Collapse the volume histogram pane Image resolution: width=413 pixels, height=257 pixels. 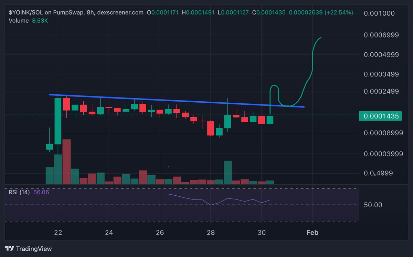pyautogui.click(x=19, y=21)
